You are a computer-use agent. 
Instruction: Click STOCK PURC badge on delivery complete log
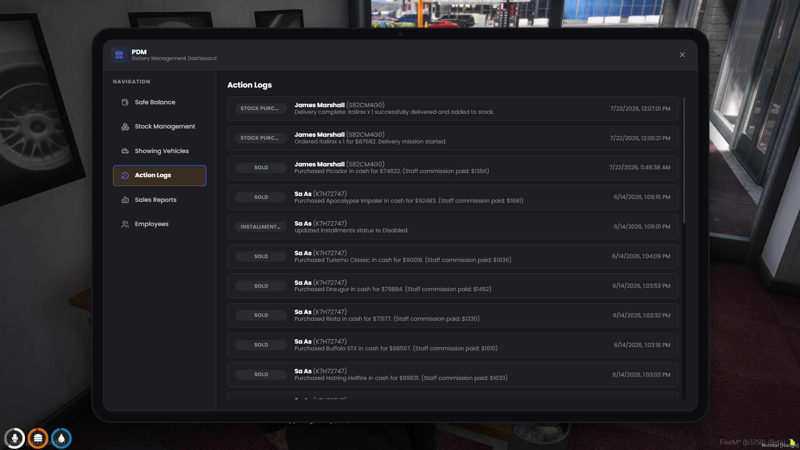coord(261,108)
